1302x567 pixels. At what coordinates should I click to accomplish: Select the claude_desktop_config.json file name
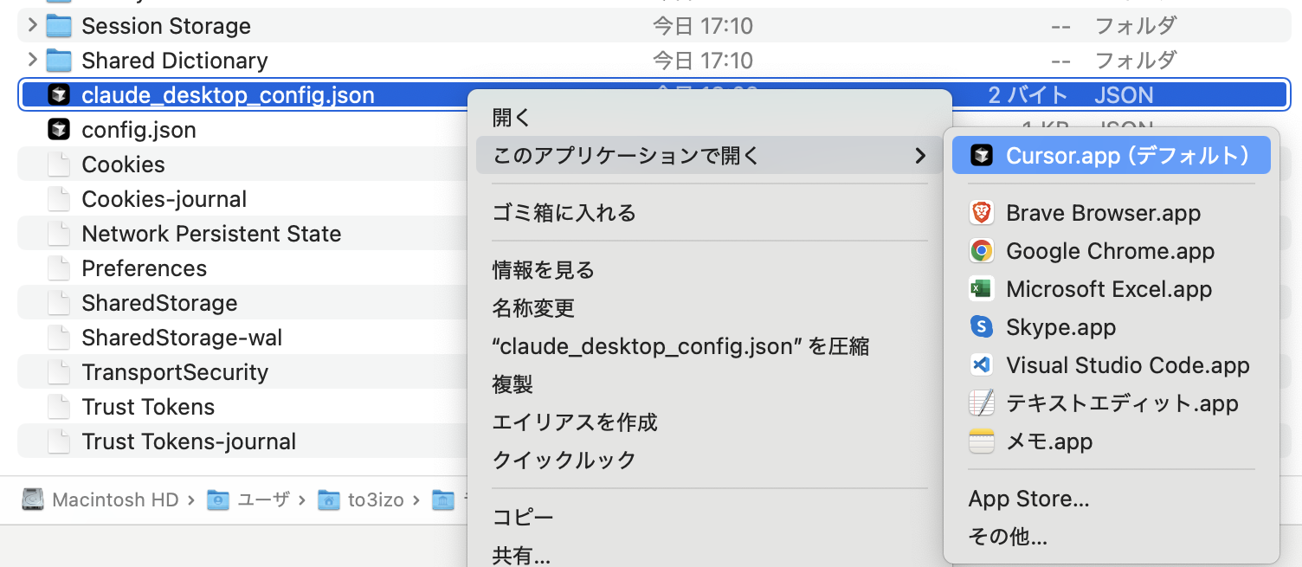click(x=228, y=95)
